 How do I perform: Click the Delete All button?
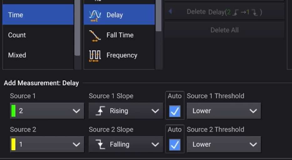click(x=224, y=30)
